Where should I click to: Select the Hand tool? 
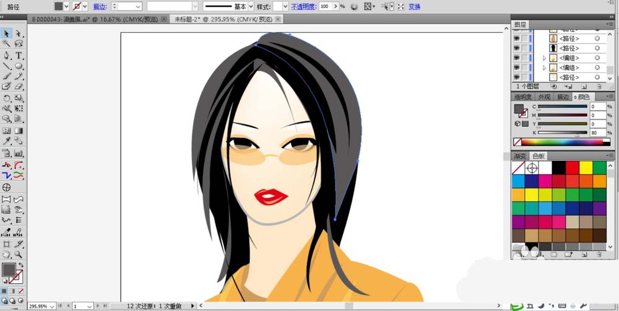[7, 254]
